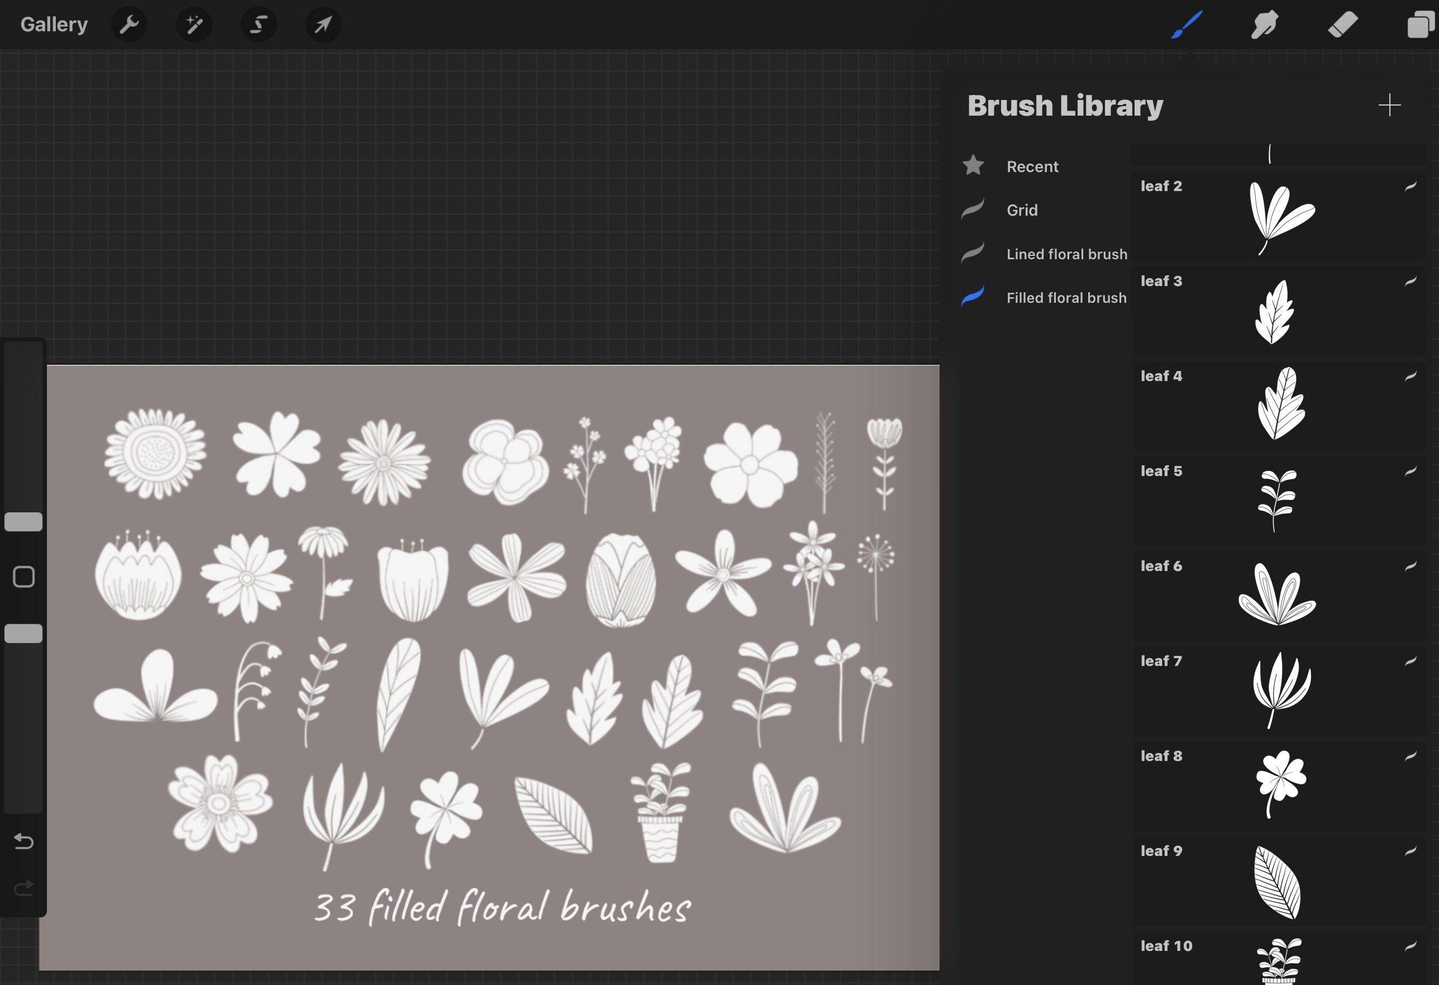Select the leaf 2 brush
1439x985 pixels.
(x=1279, y=216)
